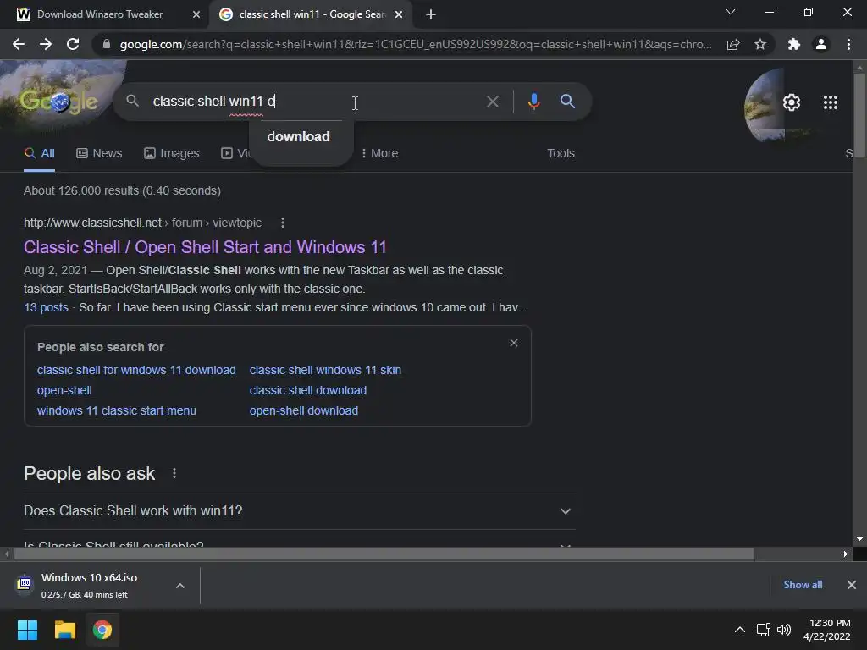Open the tab search chevron
The height and width of the screenshot is (650, 867).
(x=731, y=12)
